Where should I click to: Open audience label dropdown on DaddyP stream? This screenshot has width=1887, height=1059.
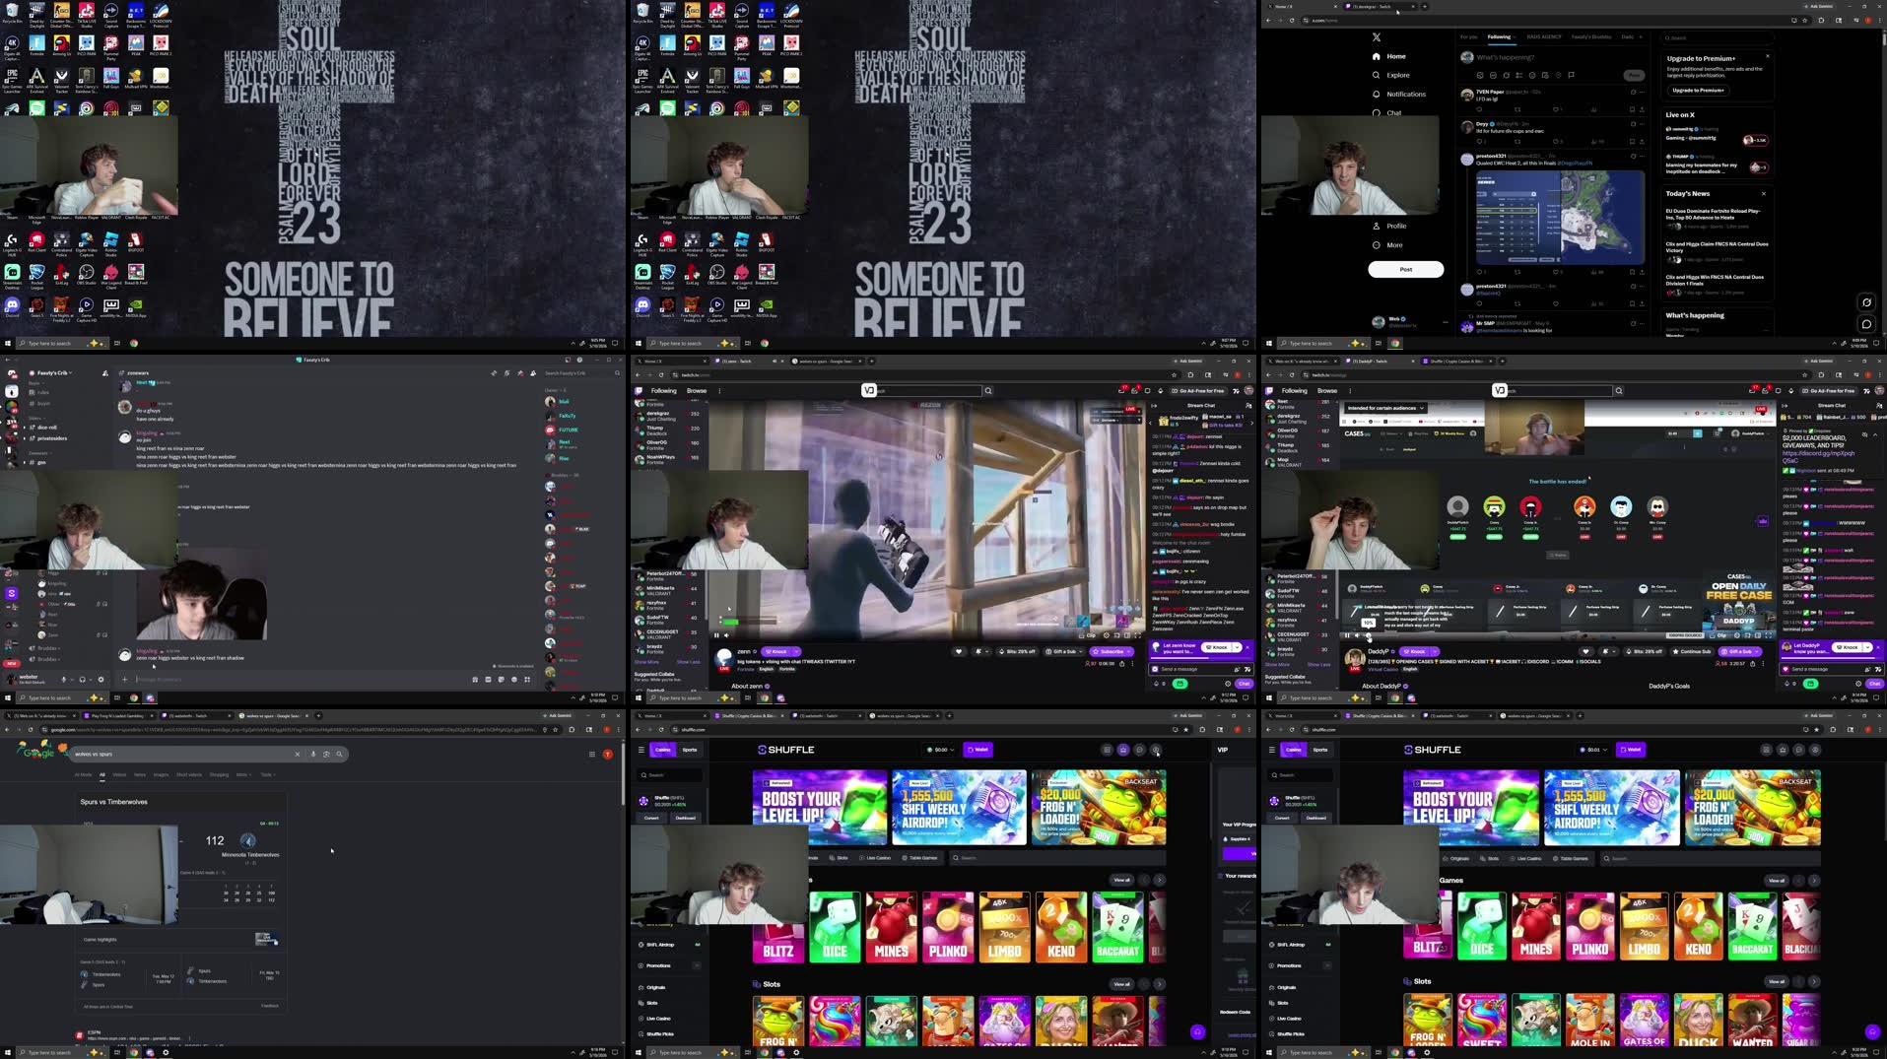tap(1385, 408)
